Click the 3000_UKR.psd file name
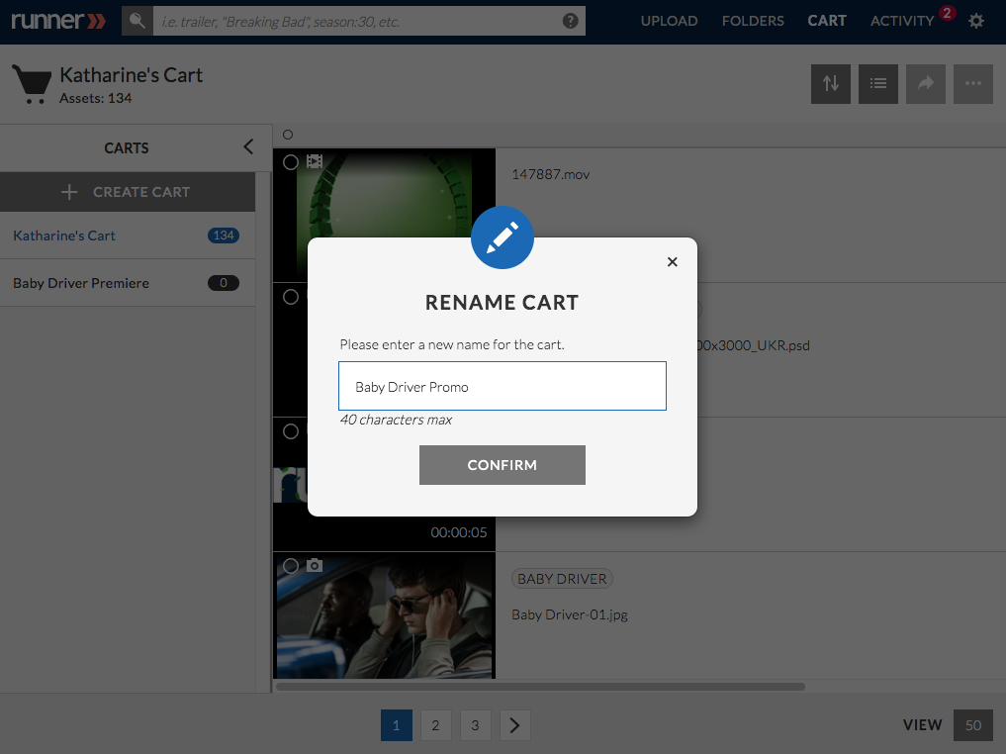Viewport: 1006px width, 754px height. (x=753, y=345)
